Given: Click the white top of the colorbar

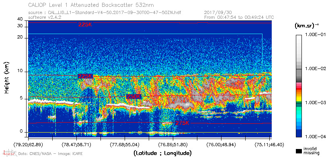Looking at the screenshot, I should point(299,39).
